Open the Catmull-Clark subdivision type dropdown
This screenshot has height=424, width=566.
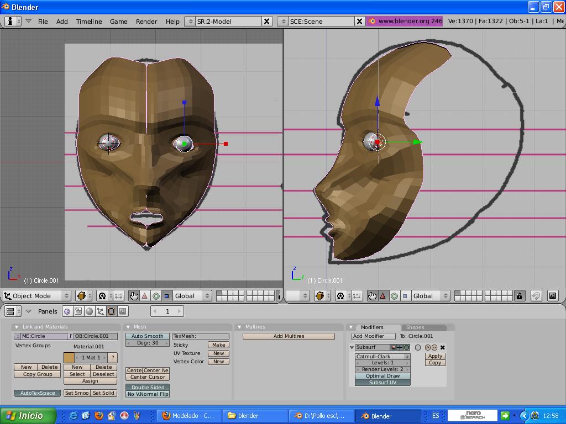(382, 357)
